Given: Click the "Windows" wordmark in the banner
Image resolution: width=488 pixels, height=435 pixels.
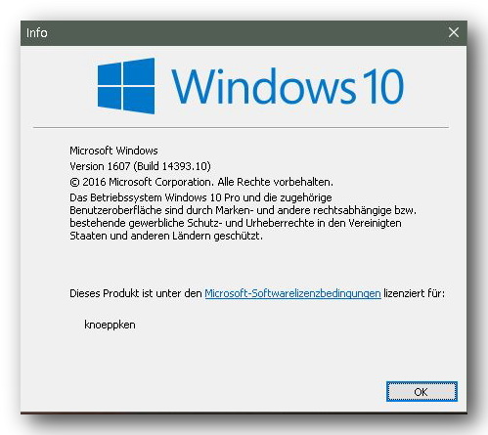Looking at the screenshot, I should tap(263, 86).
